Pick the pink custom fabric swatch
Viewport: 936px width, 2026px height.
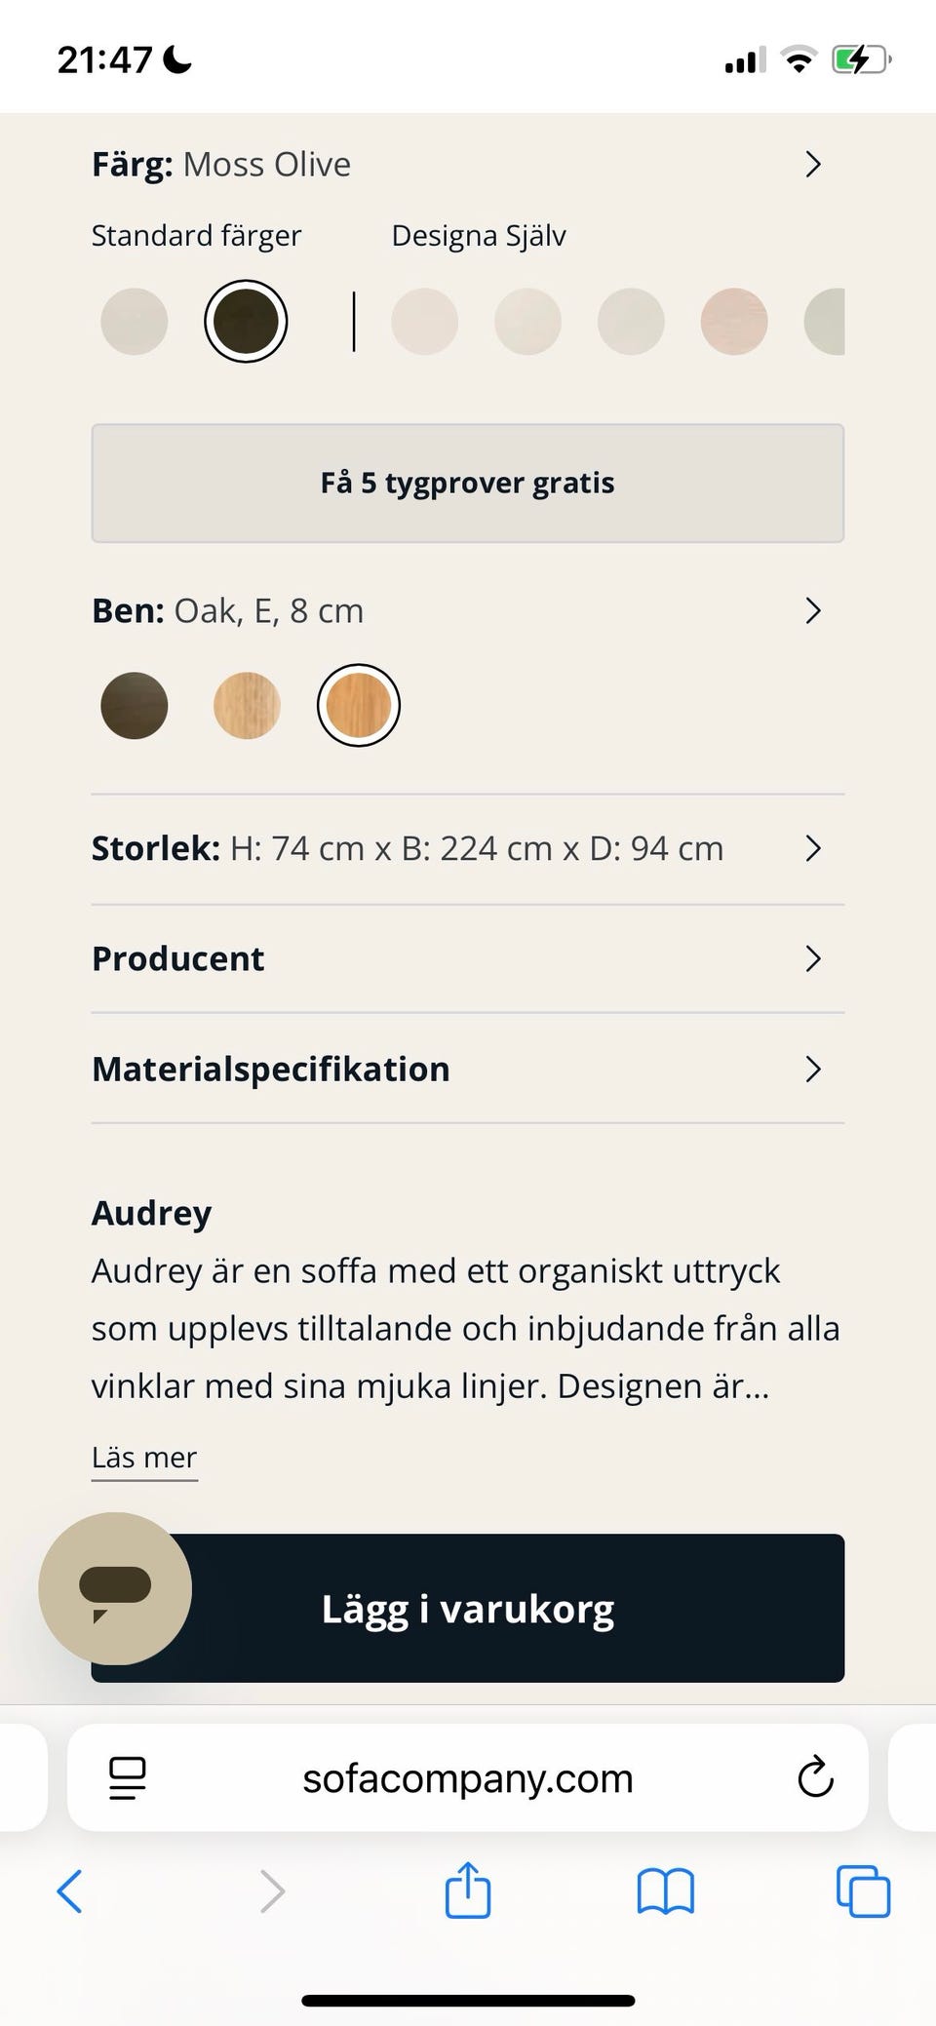(734, 322)
